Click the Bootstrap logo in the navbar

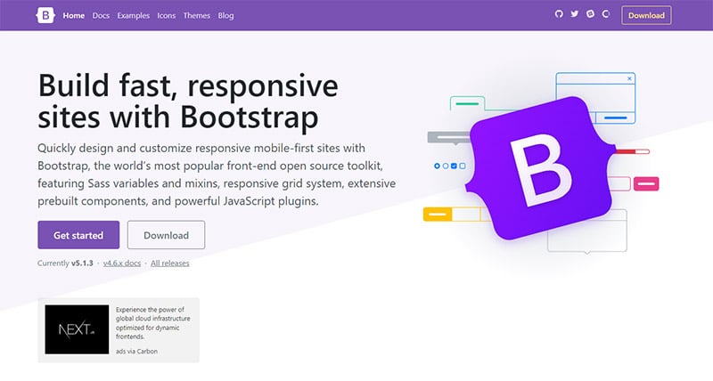pos(45,15)
